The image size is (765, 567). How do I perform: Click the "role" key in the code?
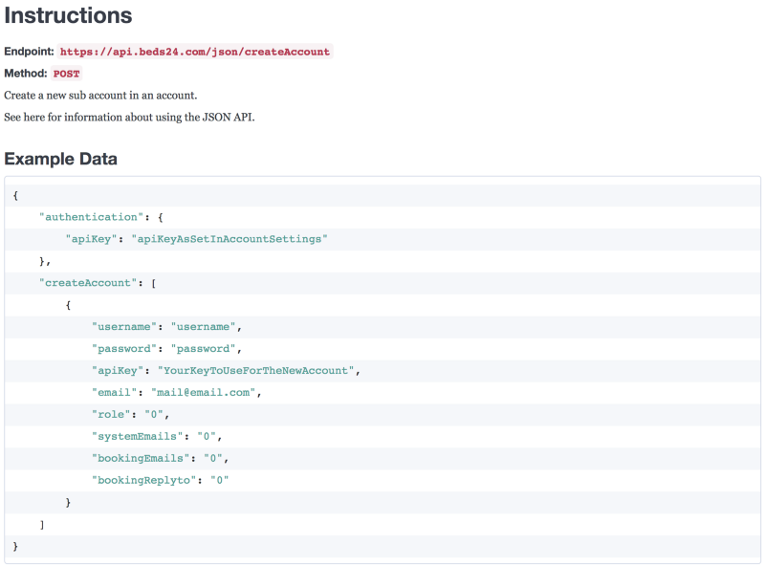(111, 415)
